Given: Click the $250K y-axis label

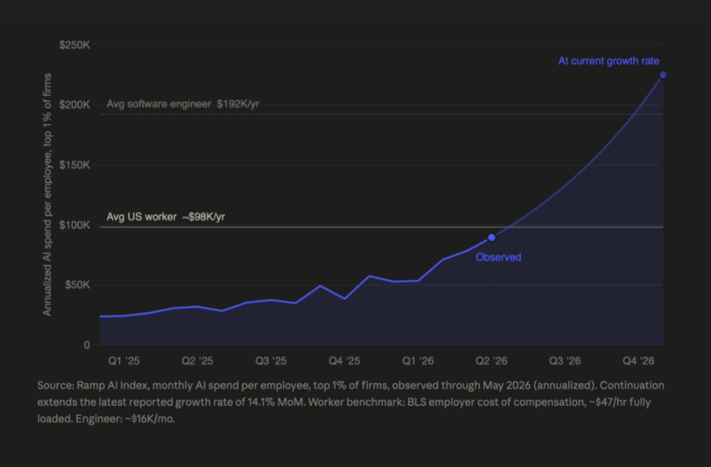Looking at the screenshot, I should 75,45.
